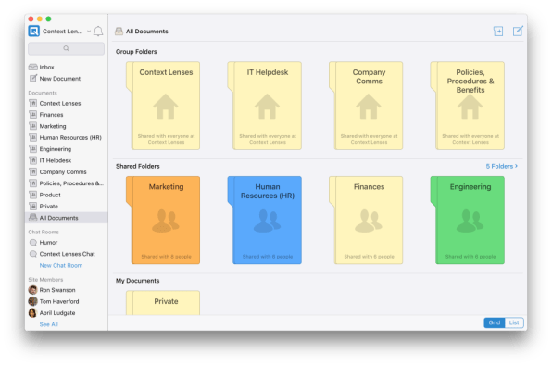Switch to List view
The width and height of the screenshot is (552, 366).
tap(514, 322)
